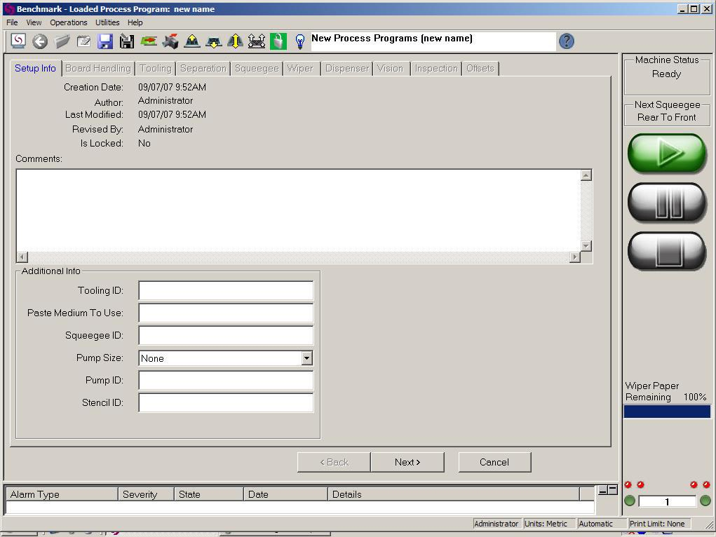
Task: Click the light bulb toolbar icon
Action: (x=300, y=41)
